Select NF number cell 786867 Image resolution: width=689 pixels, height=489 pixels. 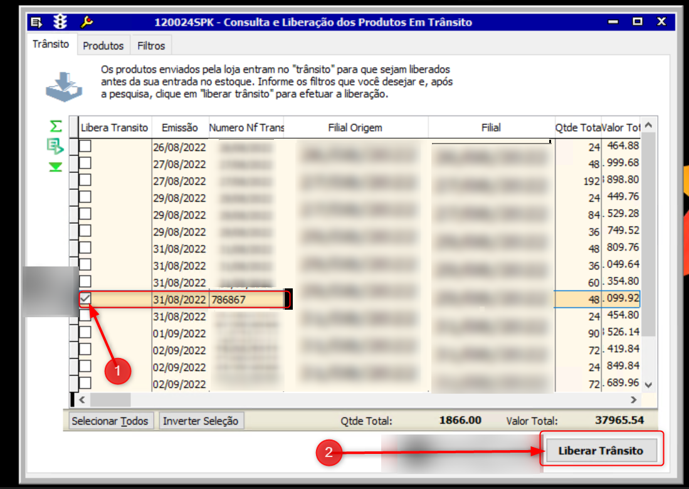tap(246, 300)
